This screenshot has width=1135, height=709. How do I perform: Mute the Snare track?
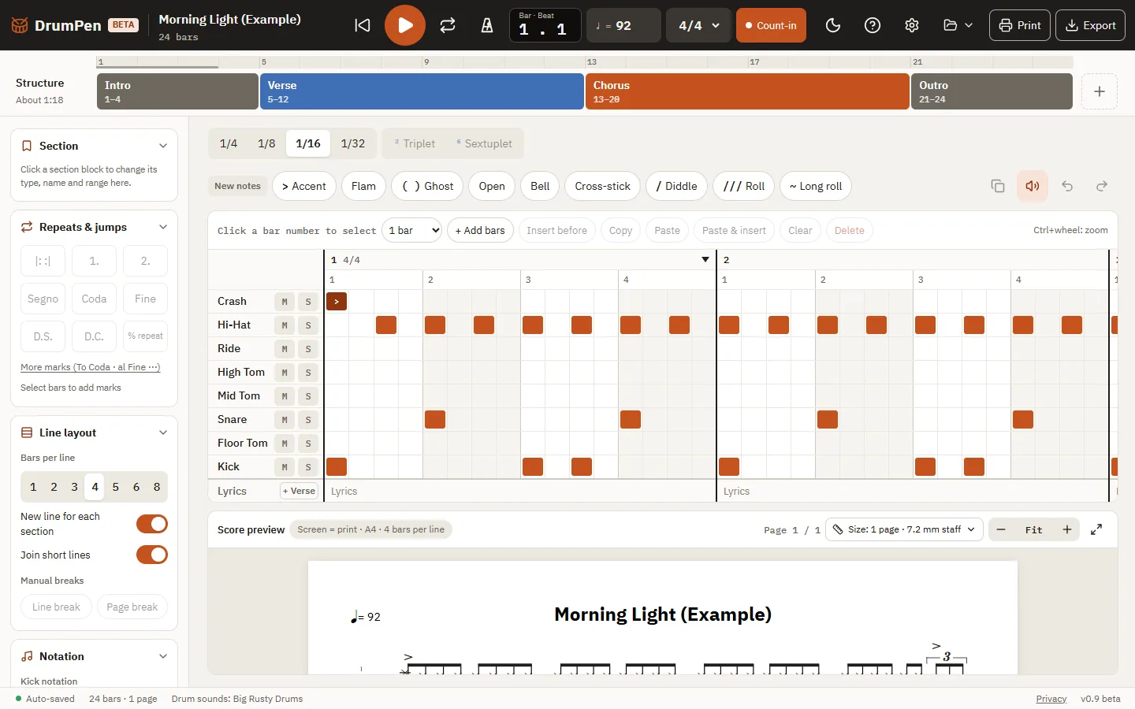(285, 420)
